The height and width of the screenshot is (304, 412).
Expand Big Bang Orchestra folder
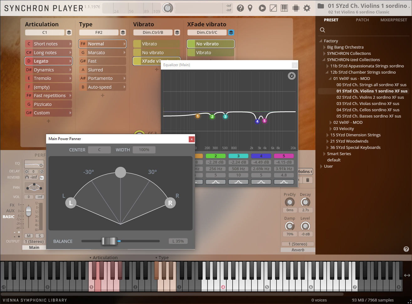pyautogui.click(x=325, y=47)
